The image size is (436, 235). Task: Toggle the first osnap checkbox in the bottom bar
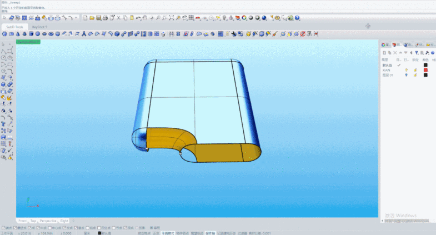click(x=2, y=228)
